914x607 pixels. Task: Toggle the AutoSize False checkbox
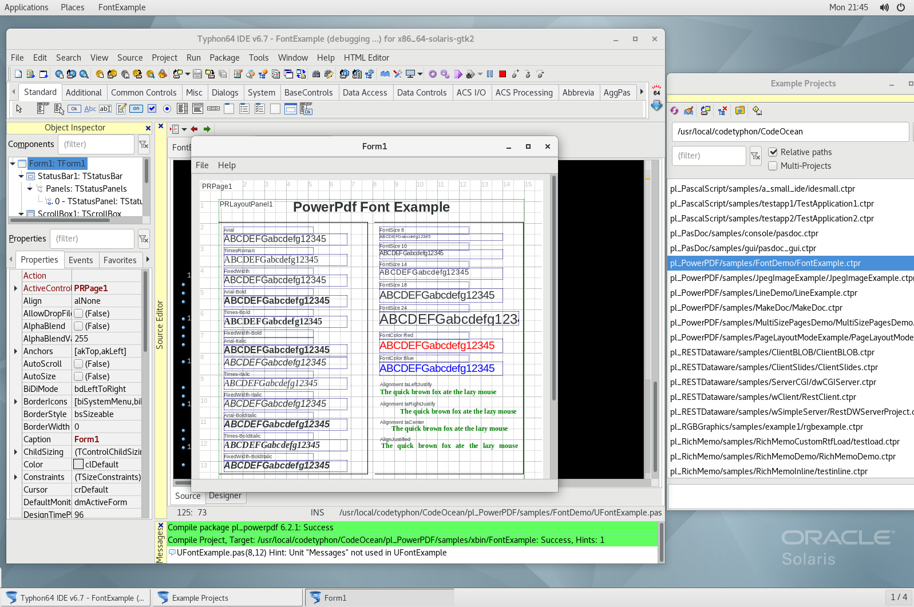78,376
